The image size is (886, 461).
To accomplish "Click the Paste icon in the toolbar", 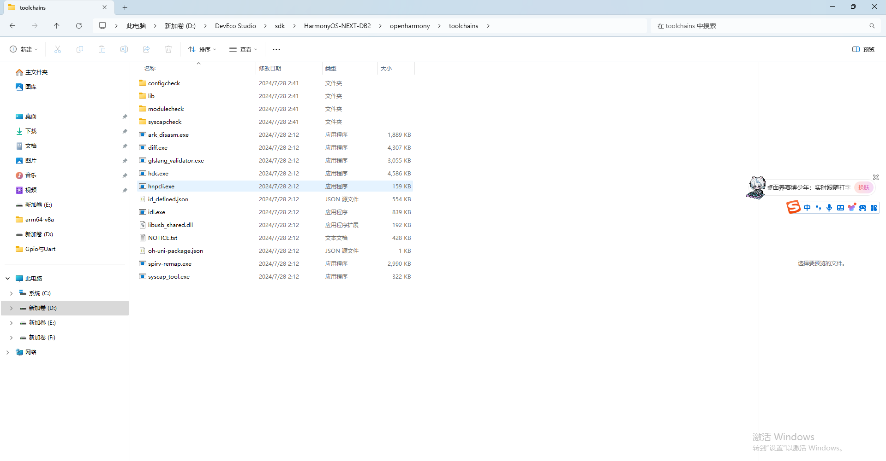I will (102, 49).
